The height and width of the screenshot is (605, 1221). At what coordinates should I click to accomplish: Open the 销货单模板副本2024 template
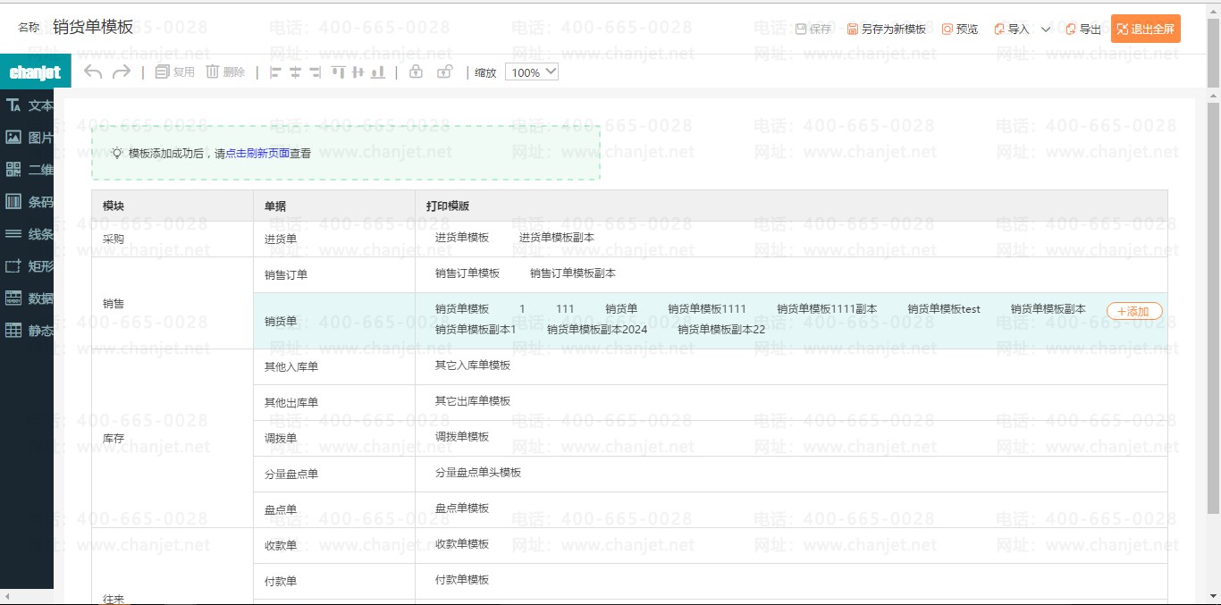[x=596, y=330]
